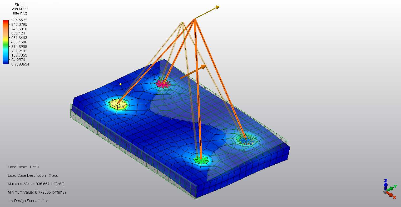Pick the small yellow node dot on plate
The image size is (401, 207).
(120, 84)
